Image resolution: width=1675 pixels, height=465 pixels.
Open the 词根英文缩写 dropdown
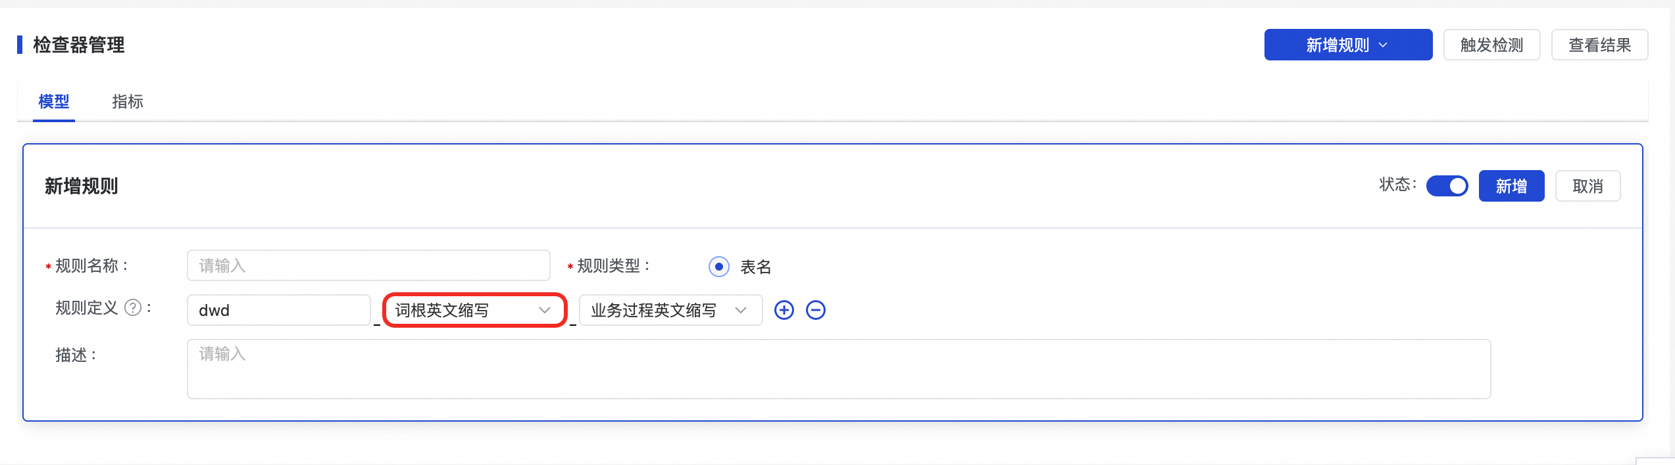(x=474, y=310)
